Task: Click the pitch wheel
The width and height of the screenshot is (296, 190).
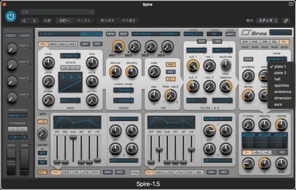Action: click(11, 161)
